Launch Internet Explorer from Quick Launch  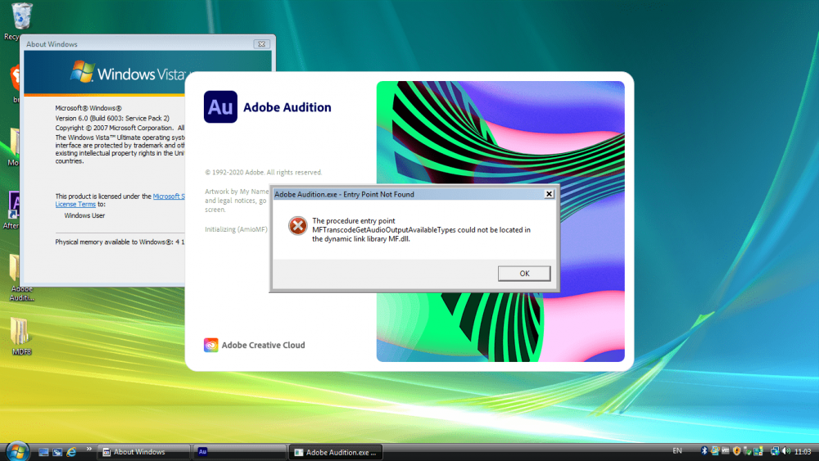point(71,451)
